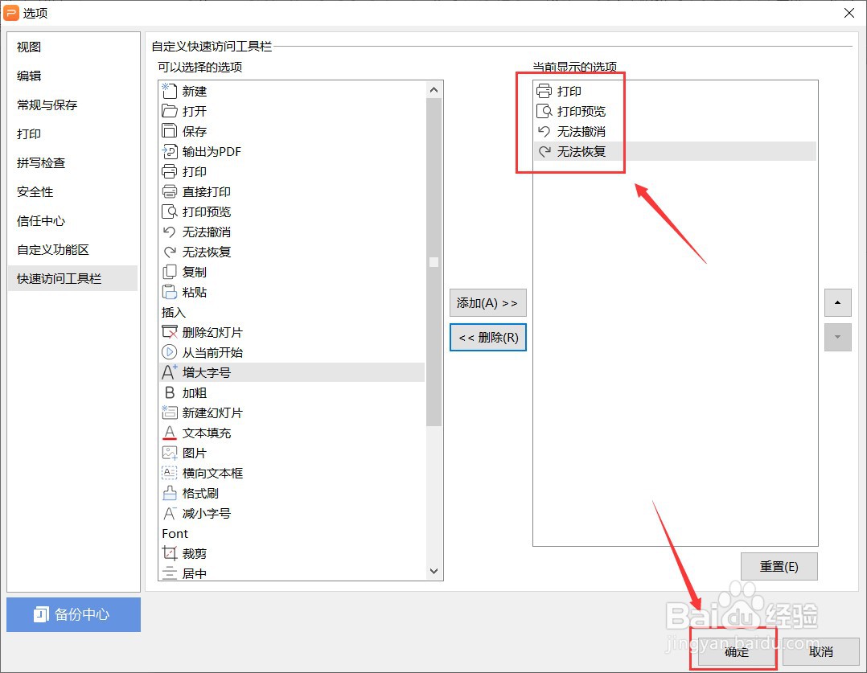Open the 拼写检查 settings category
Screen dimensions: 867x673
72,162
